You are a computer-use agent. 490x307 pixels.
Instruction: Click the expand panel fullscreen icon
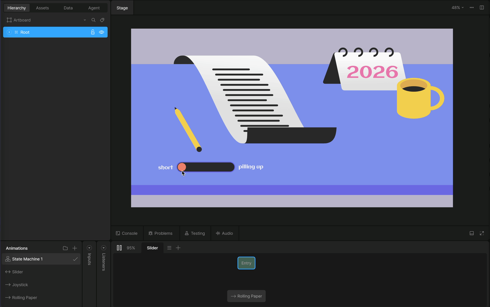tap(482, 233)
